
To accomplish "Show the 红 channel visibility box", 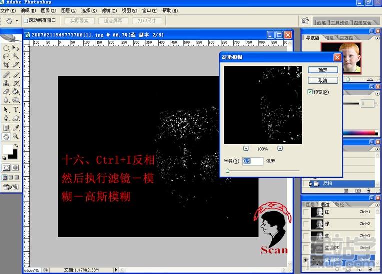I will click(x=306, y=212).
